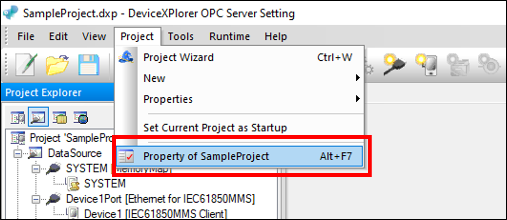This screenshot has width=507, height=220.
Task: Select Property of SampleProject
Action: tap(206, 156)
